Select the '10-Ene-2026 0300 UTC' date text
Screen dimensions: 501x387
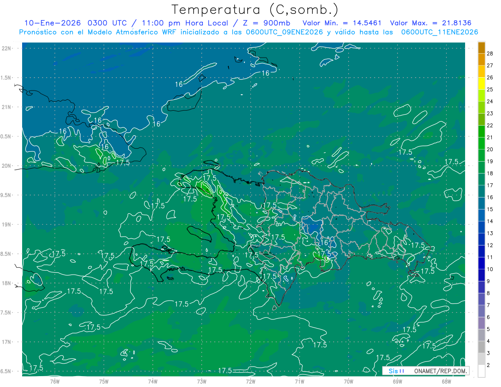(76, 23)
